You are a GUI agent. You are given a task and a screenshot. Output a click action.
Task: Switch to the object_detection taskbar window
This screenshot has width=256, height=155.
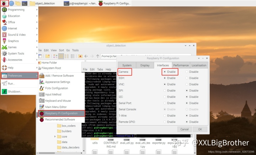(42, 3)
